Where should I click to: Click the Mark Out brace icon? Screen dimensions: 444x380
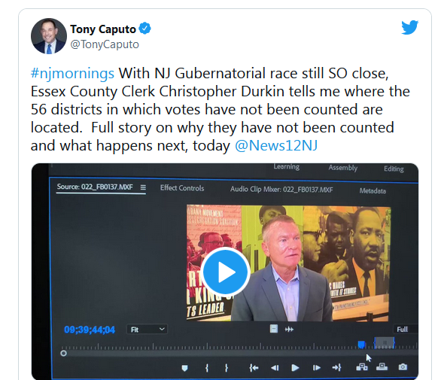point(227,368)
